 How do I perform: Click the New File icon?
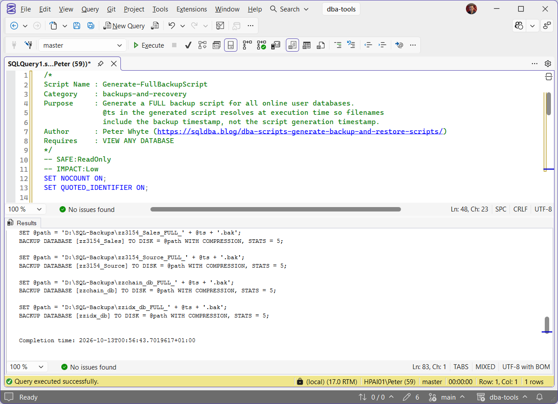click(53, 26)
